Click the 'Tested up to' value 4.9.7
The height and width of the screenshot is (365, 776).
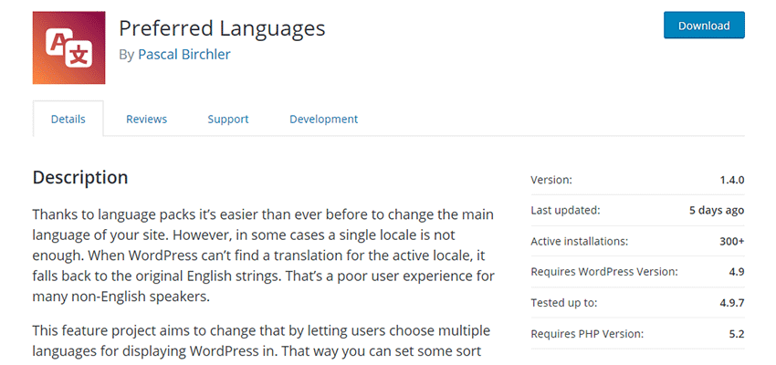(x=729, y=303)
